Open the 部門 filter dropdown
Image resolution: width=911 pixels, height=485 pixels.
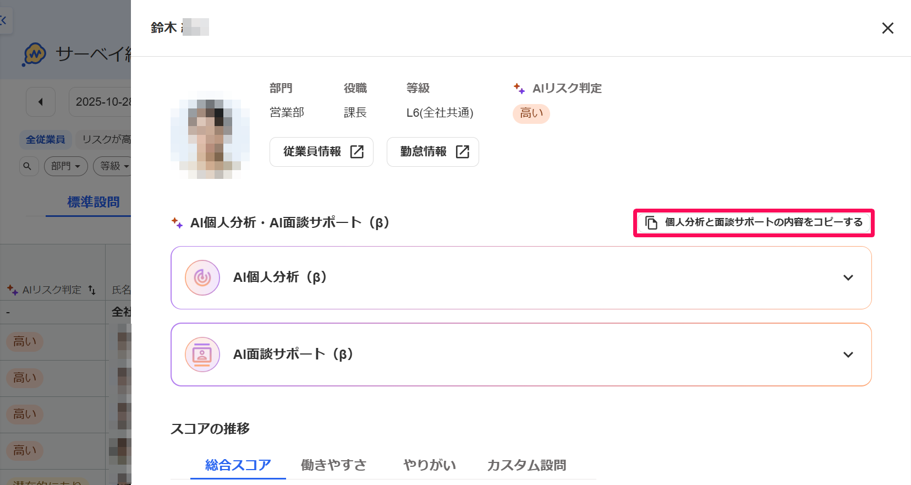pos(65,166)
